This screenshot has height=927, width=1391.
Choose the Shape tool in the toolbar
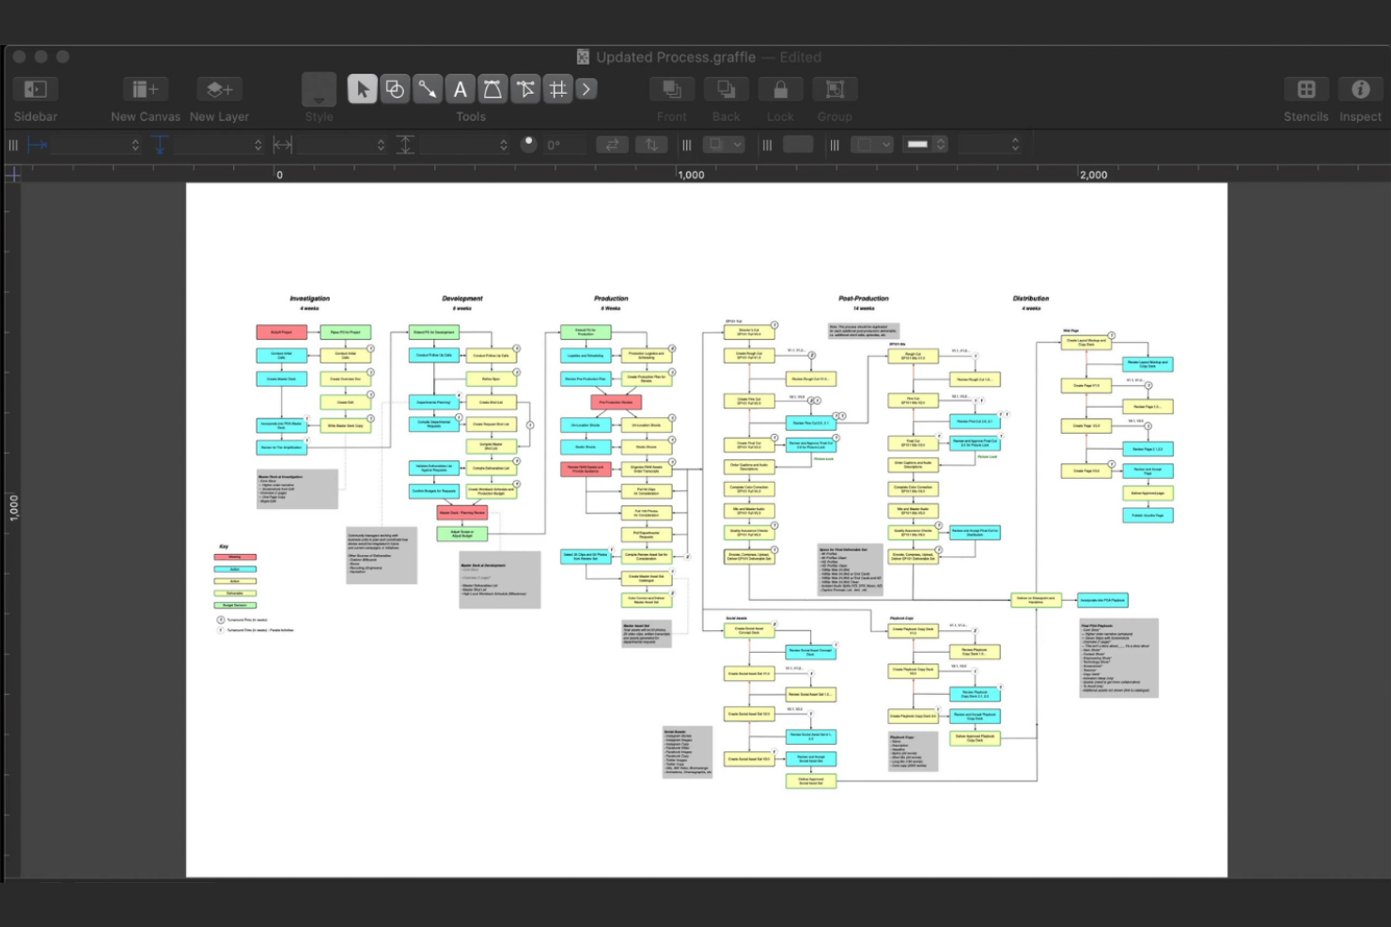(x=395, y=88)
